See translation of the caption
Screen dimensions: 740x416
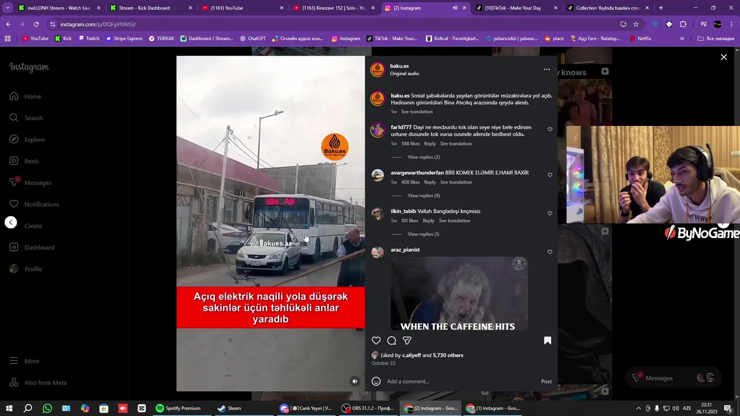tap(417, 112)
